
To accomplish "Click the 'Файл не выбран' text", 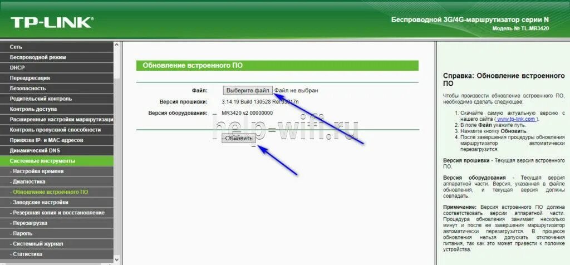I will 296,91.
